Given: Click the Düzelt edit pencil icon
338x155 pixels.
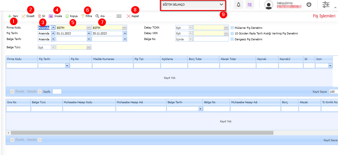Looking at the screenshot, I should coord(24,16).
